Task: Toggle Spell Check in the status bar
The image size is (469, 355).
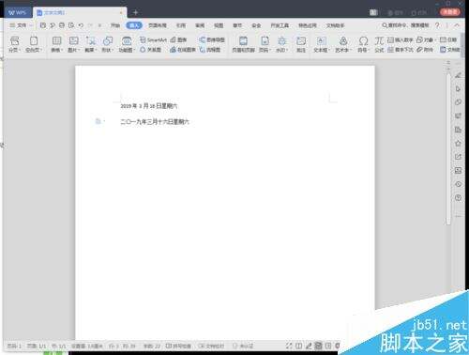Action: (x=178, y=346)
